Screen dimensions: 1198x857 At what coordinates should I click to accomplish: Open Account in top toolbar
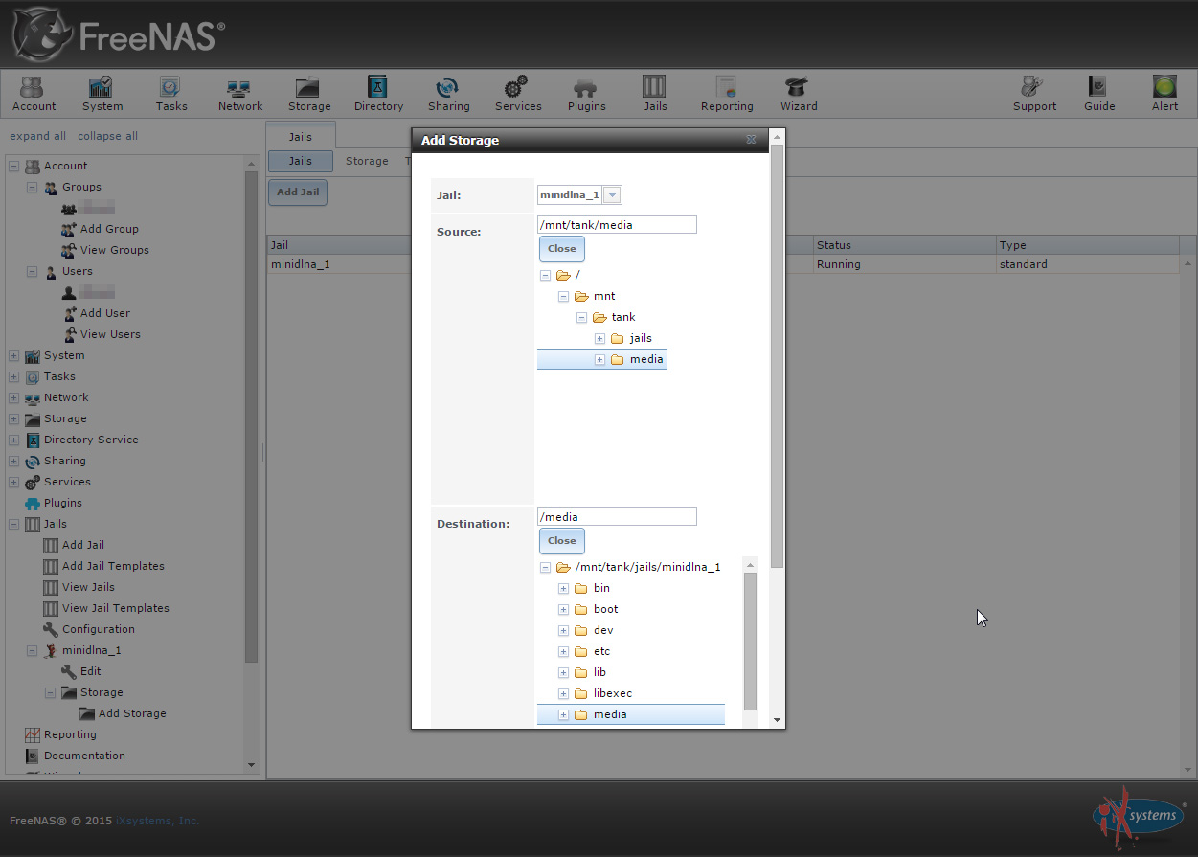34,94
